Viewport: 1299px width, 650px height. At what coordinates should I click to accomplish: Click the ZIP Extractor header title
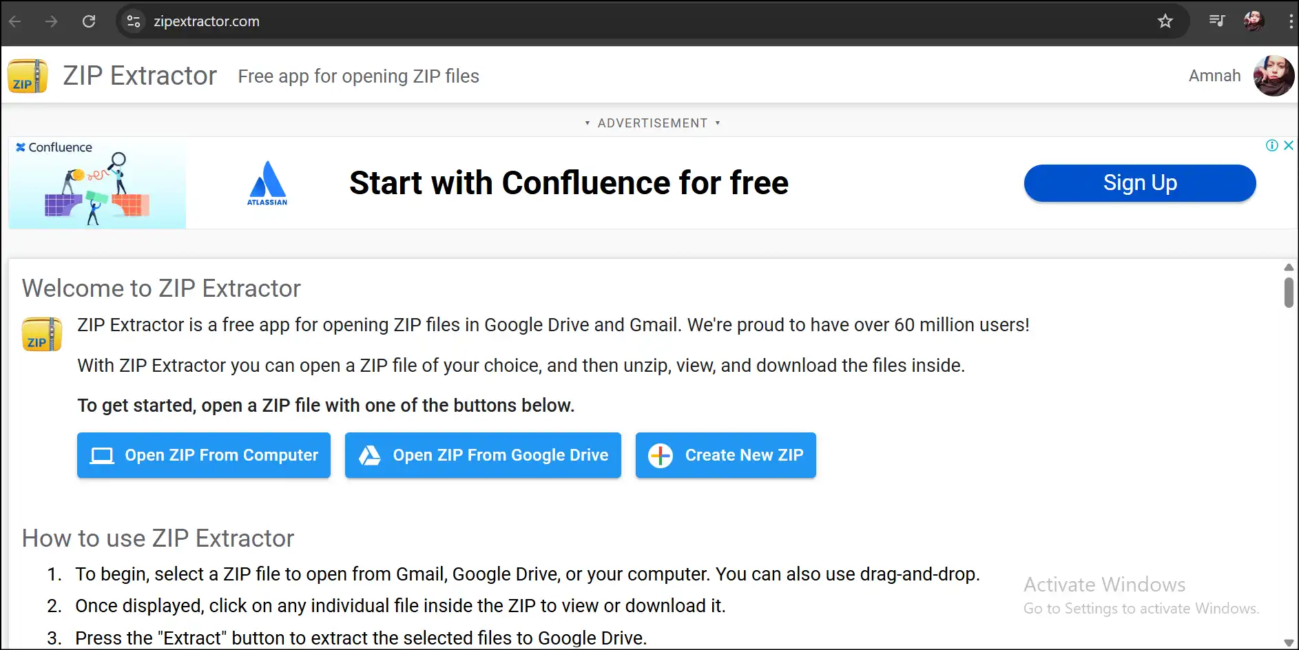140,76
